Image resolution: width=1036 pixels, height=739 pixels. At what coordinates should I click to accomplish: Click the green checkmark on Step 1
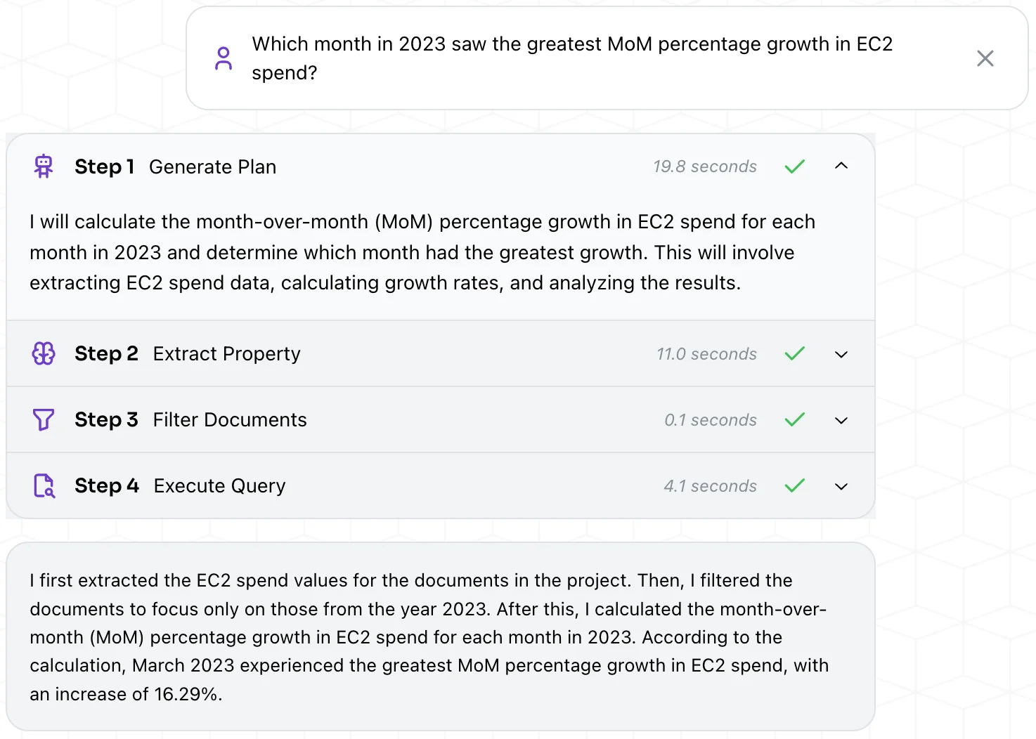794,166
